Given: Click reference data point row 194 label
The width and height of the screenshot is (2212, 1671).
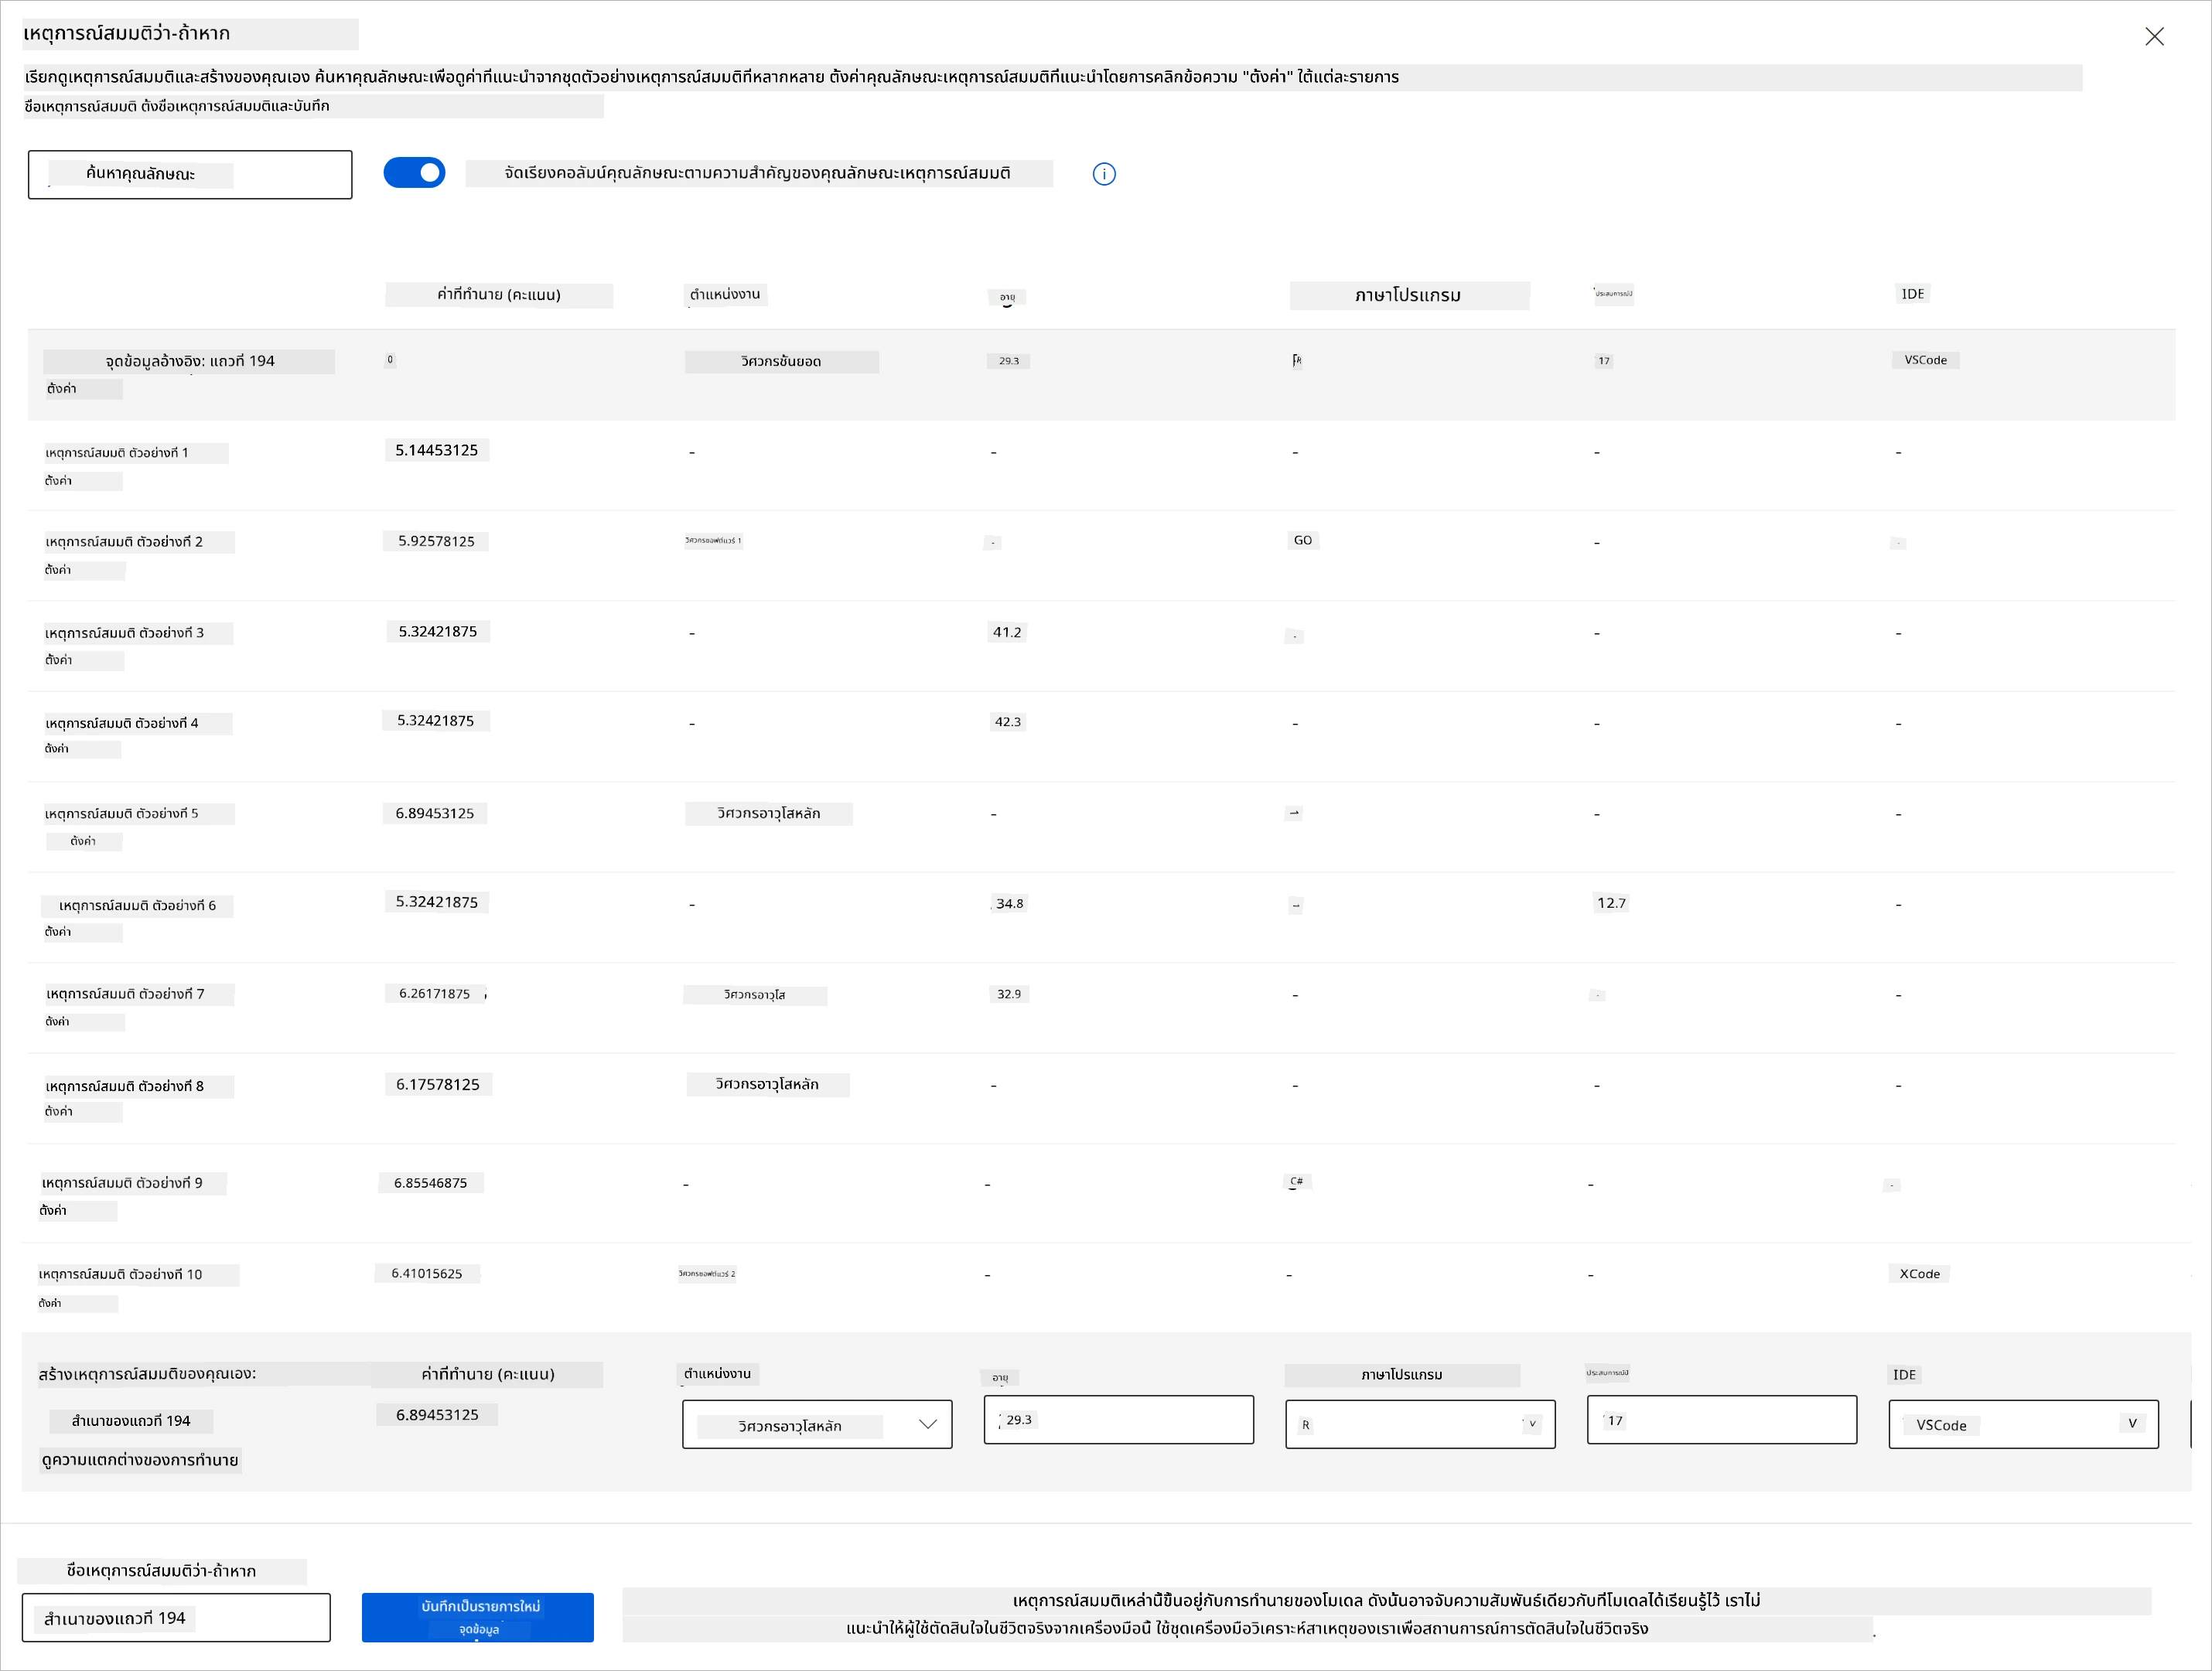Looking at the screenshot, I should 190,361.
